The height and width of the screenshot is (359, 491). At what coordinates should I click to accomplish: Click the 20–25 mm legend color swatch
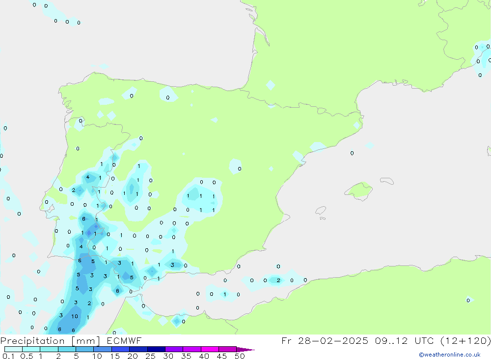138,349
